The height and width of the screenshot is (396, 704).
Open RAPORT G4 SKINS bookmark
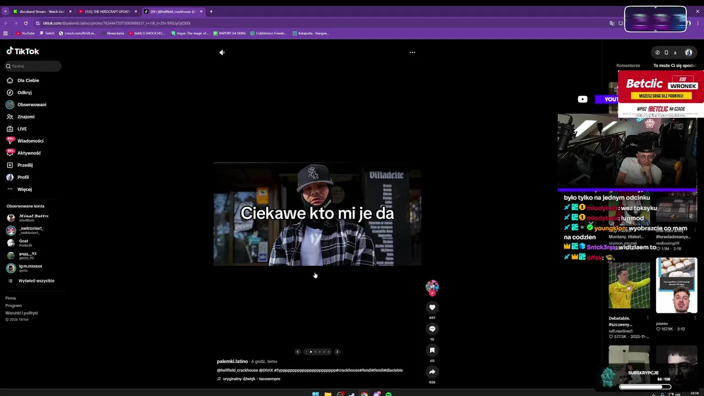pos(229,33)
